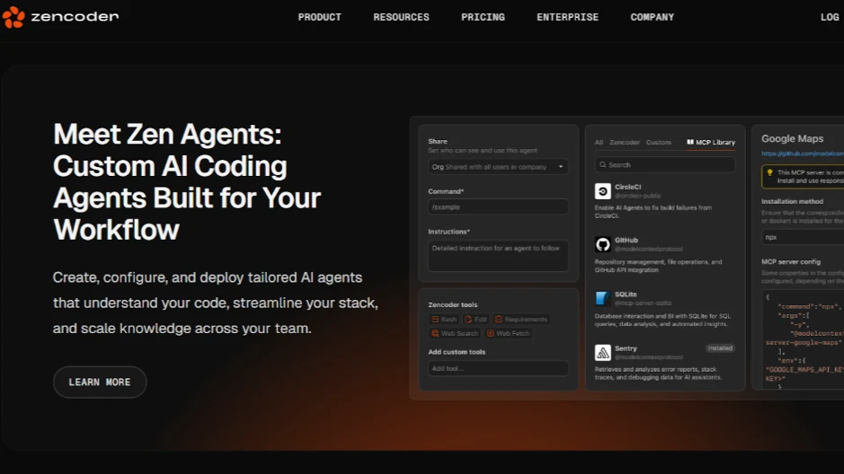Switch to the All tab
Viewport: 844px width, 474px height.
[599, 143]
